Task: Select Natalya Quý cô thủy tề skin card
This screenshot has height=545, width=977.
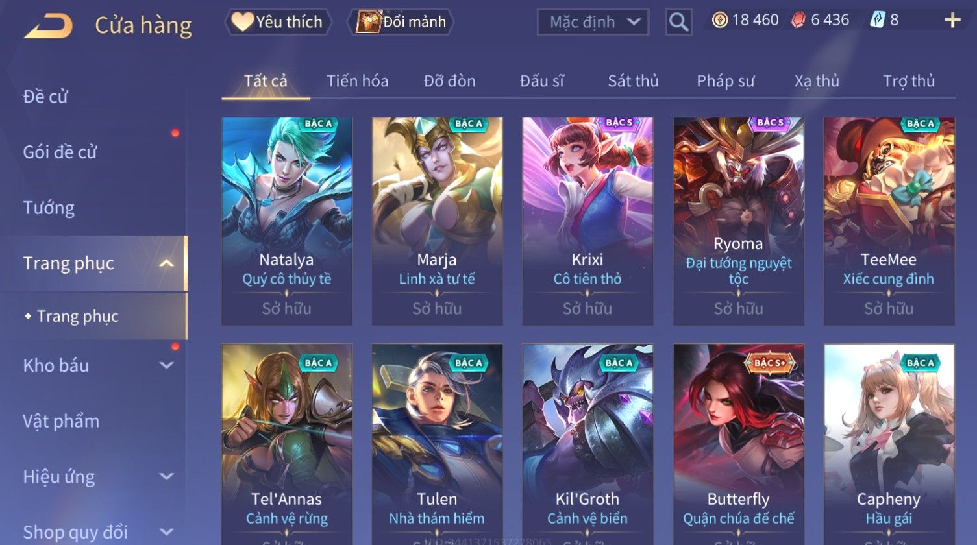Action: (x=287, y=221)
